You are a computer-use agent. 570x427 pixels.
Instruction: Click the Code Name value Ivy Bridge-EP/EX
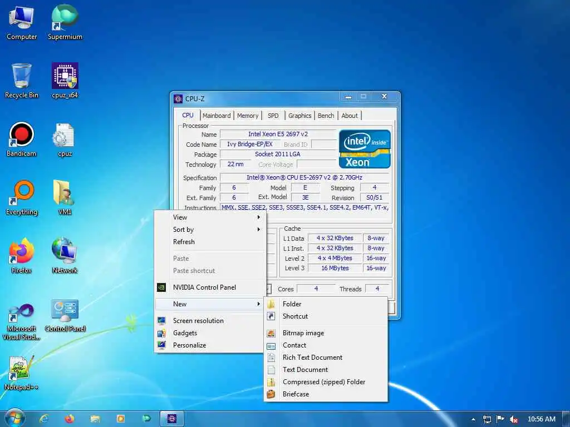coord(250,144)
